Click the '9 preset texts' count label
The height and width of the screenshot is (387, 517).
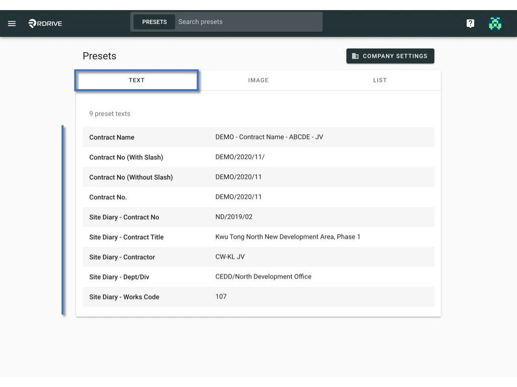click(x=110, y=114)
